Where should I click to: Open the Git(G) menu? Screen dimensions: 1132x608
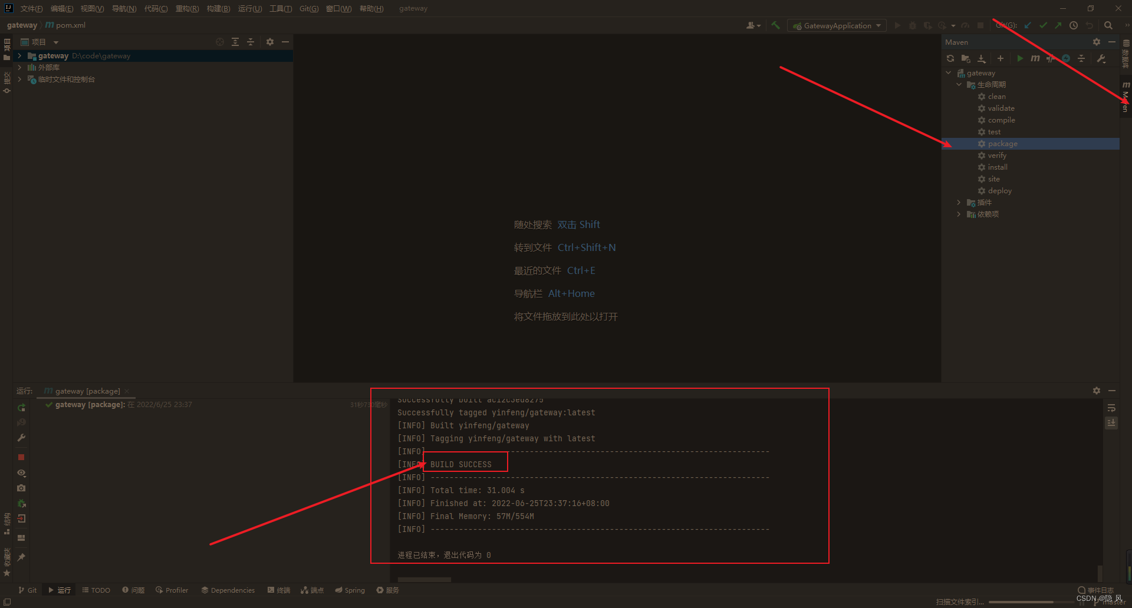[x=309, y=9]
